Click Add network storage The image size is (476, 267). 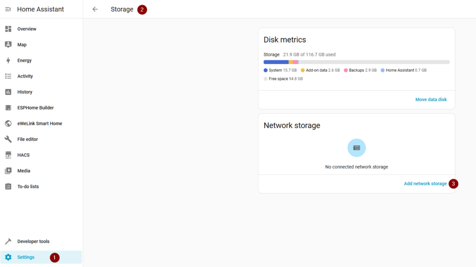click(x=425, y=184)
